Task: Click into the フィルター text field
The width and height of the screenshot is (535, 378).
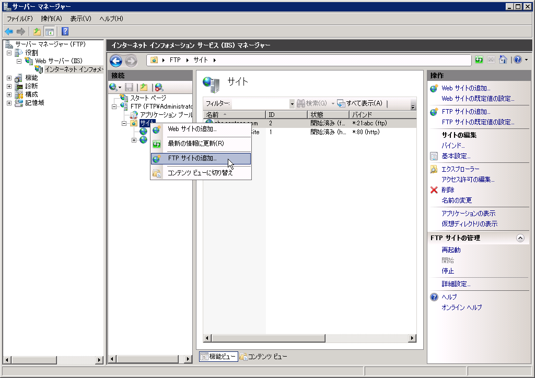Action: click(x=261, y=103)
